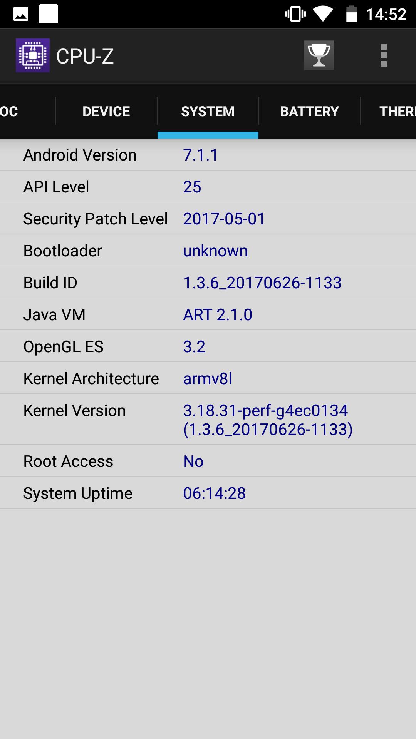Tap the Security Patch Level 2017-05-01 value

[x=224, y=219]
